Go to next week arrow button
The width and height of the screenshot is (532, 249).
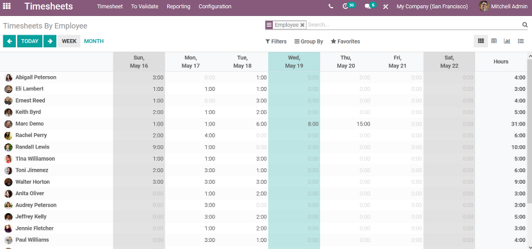coord(50,41)
